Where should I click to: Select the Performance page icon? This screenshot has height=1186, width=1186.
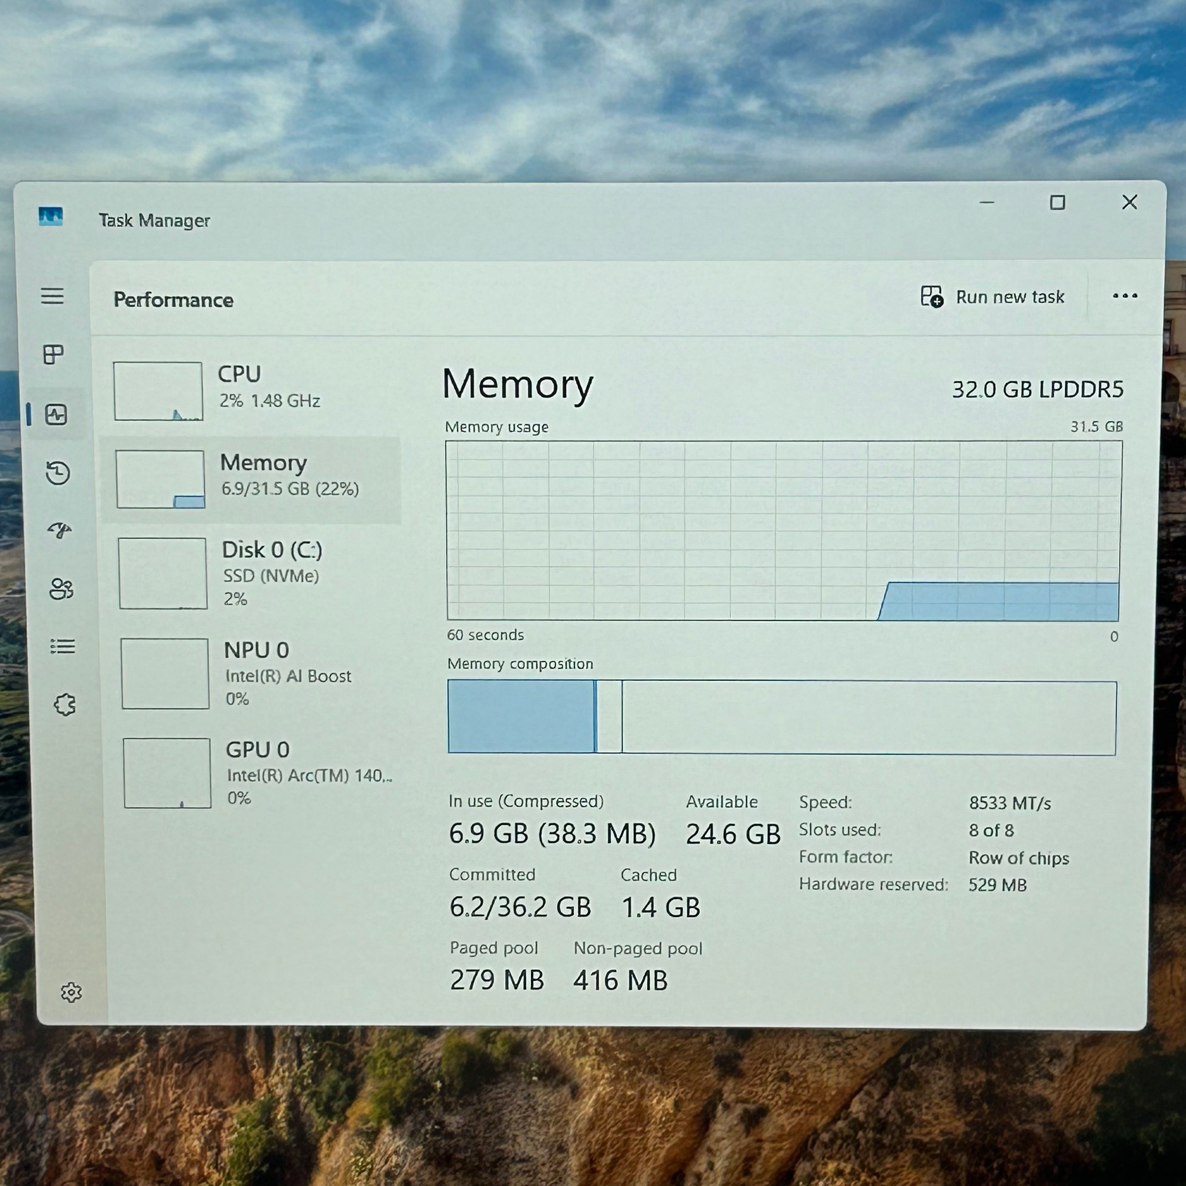pyautogui.click(x=56, y=415)
